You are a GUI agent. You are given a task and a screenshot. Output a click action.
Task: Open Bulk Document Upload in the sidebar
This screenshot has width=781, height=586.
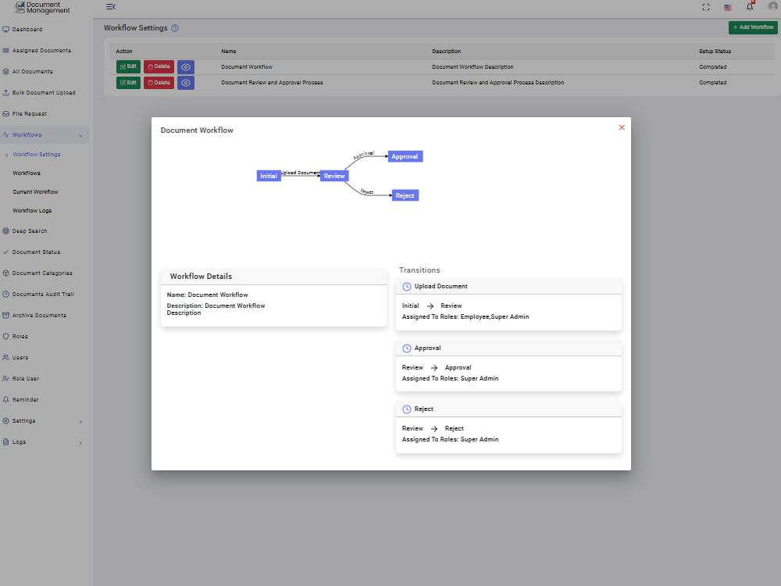point(45,93)
